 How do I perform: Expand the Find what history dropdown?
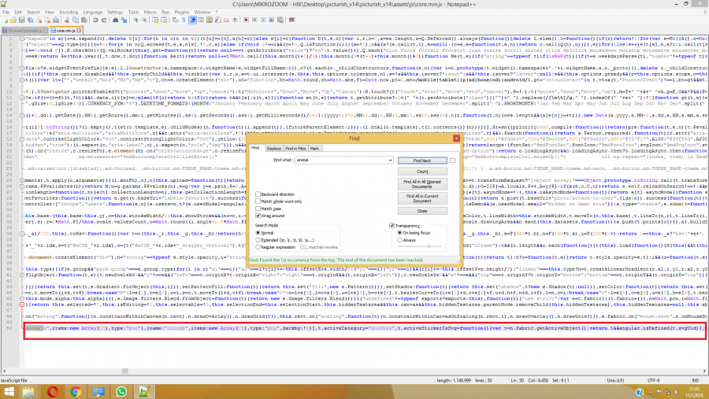389,160
